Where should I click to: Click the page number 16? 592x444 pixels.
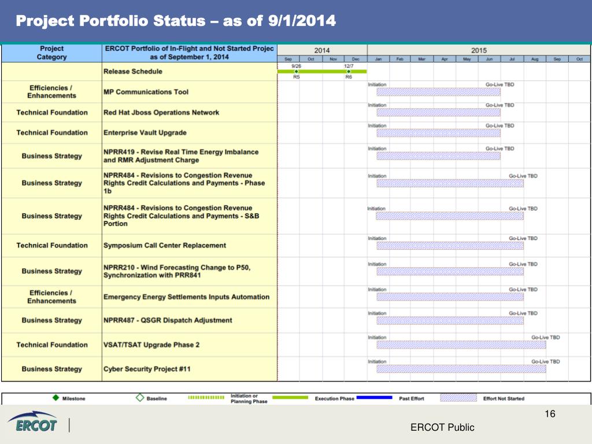tap(550, 414)
